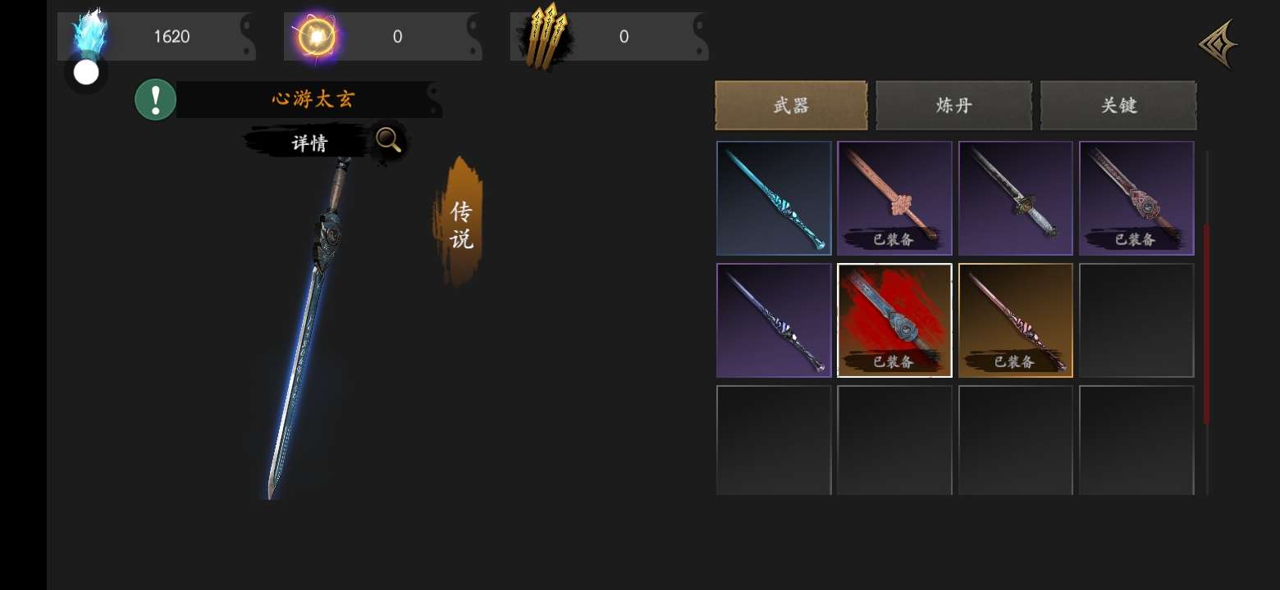Click the empty slot beside the golden spear
The height and width of the screenshot is (590, 1280).
pyautogui.click(x=1136, y=320)
